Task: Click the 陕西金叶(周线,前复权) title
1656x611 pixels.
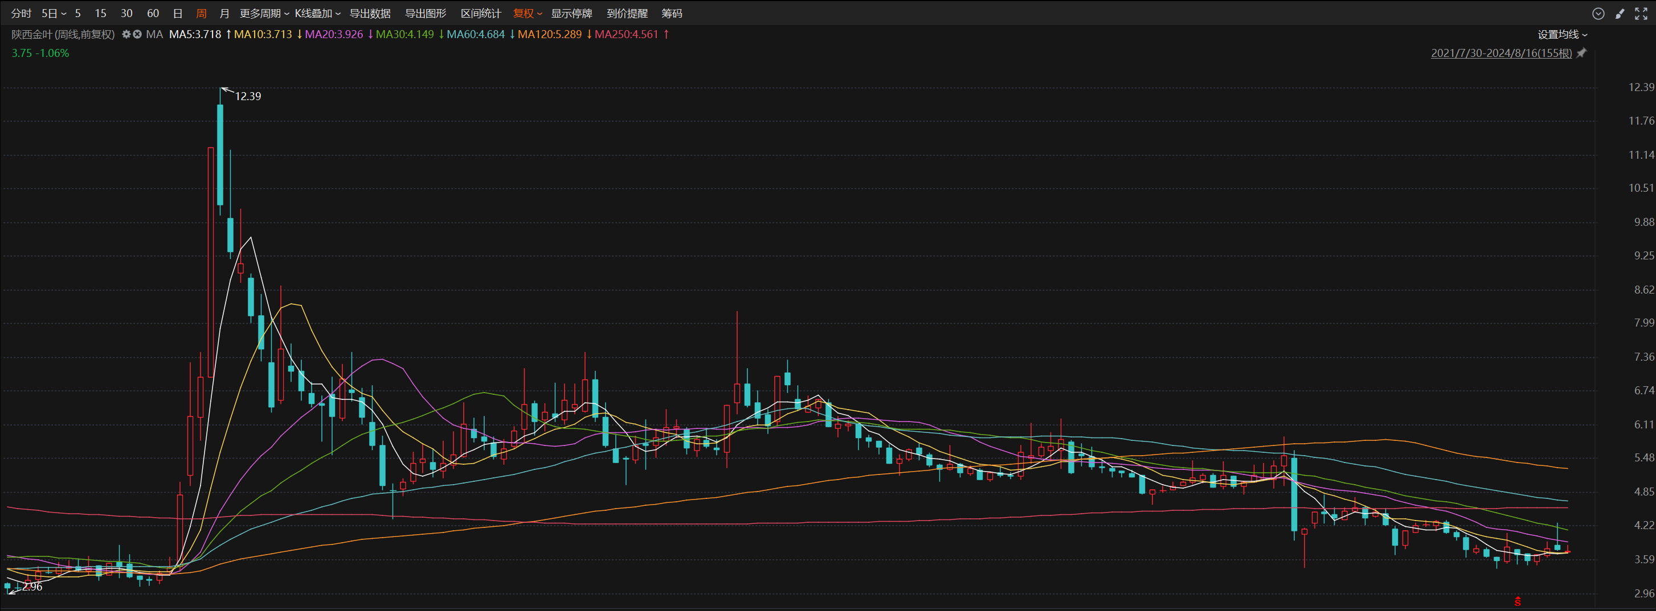Action: (63, 35)
